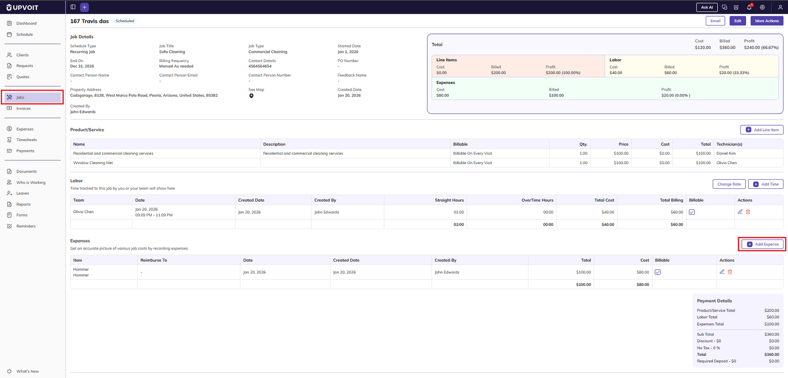Open the notifications bell
Screen dimensions: 788x378
coord(749,7)
